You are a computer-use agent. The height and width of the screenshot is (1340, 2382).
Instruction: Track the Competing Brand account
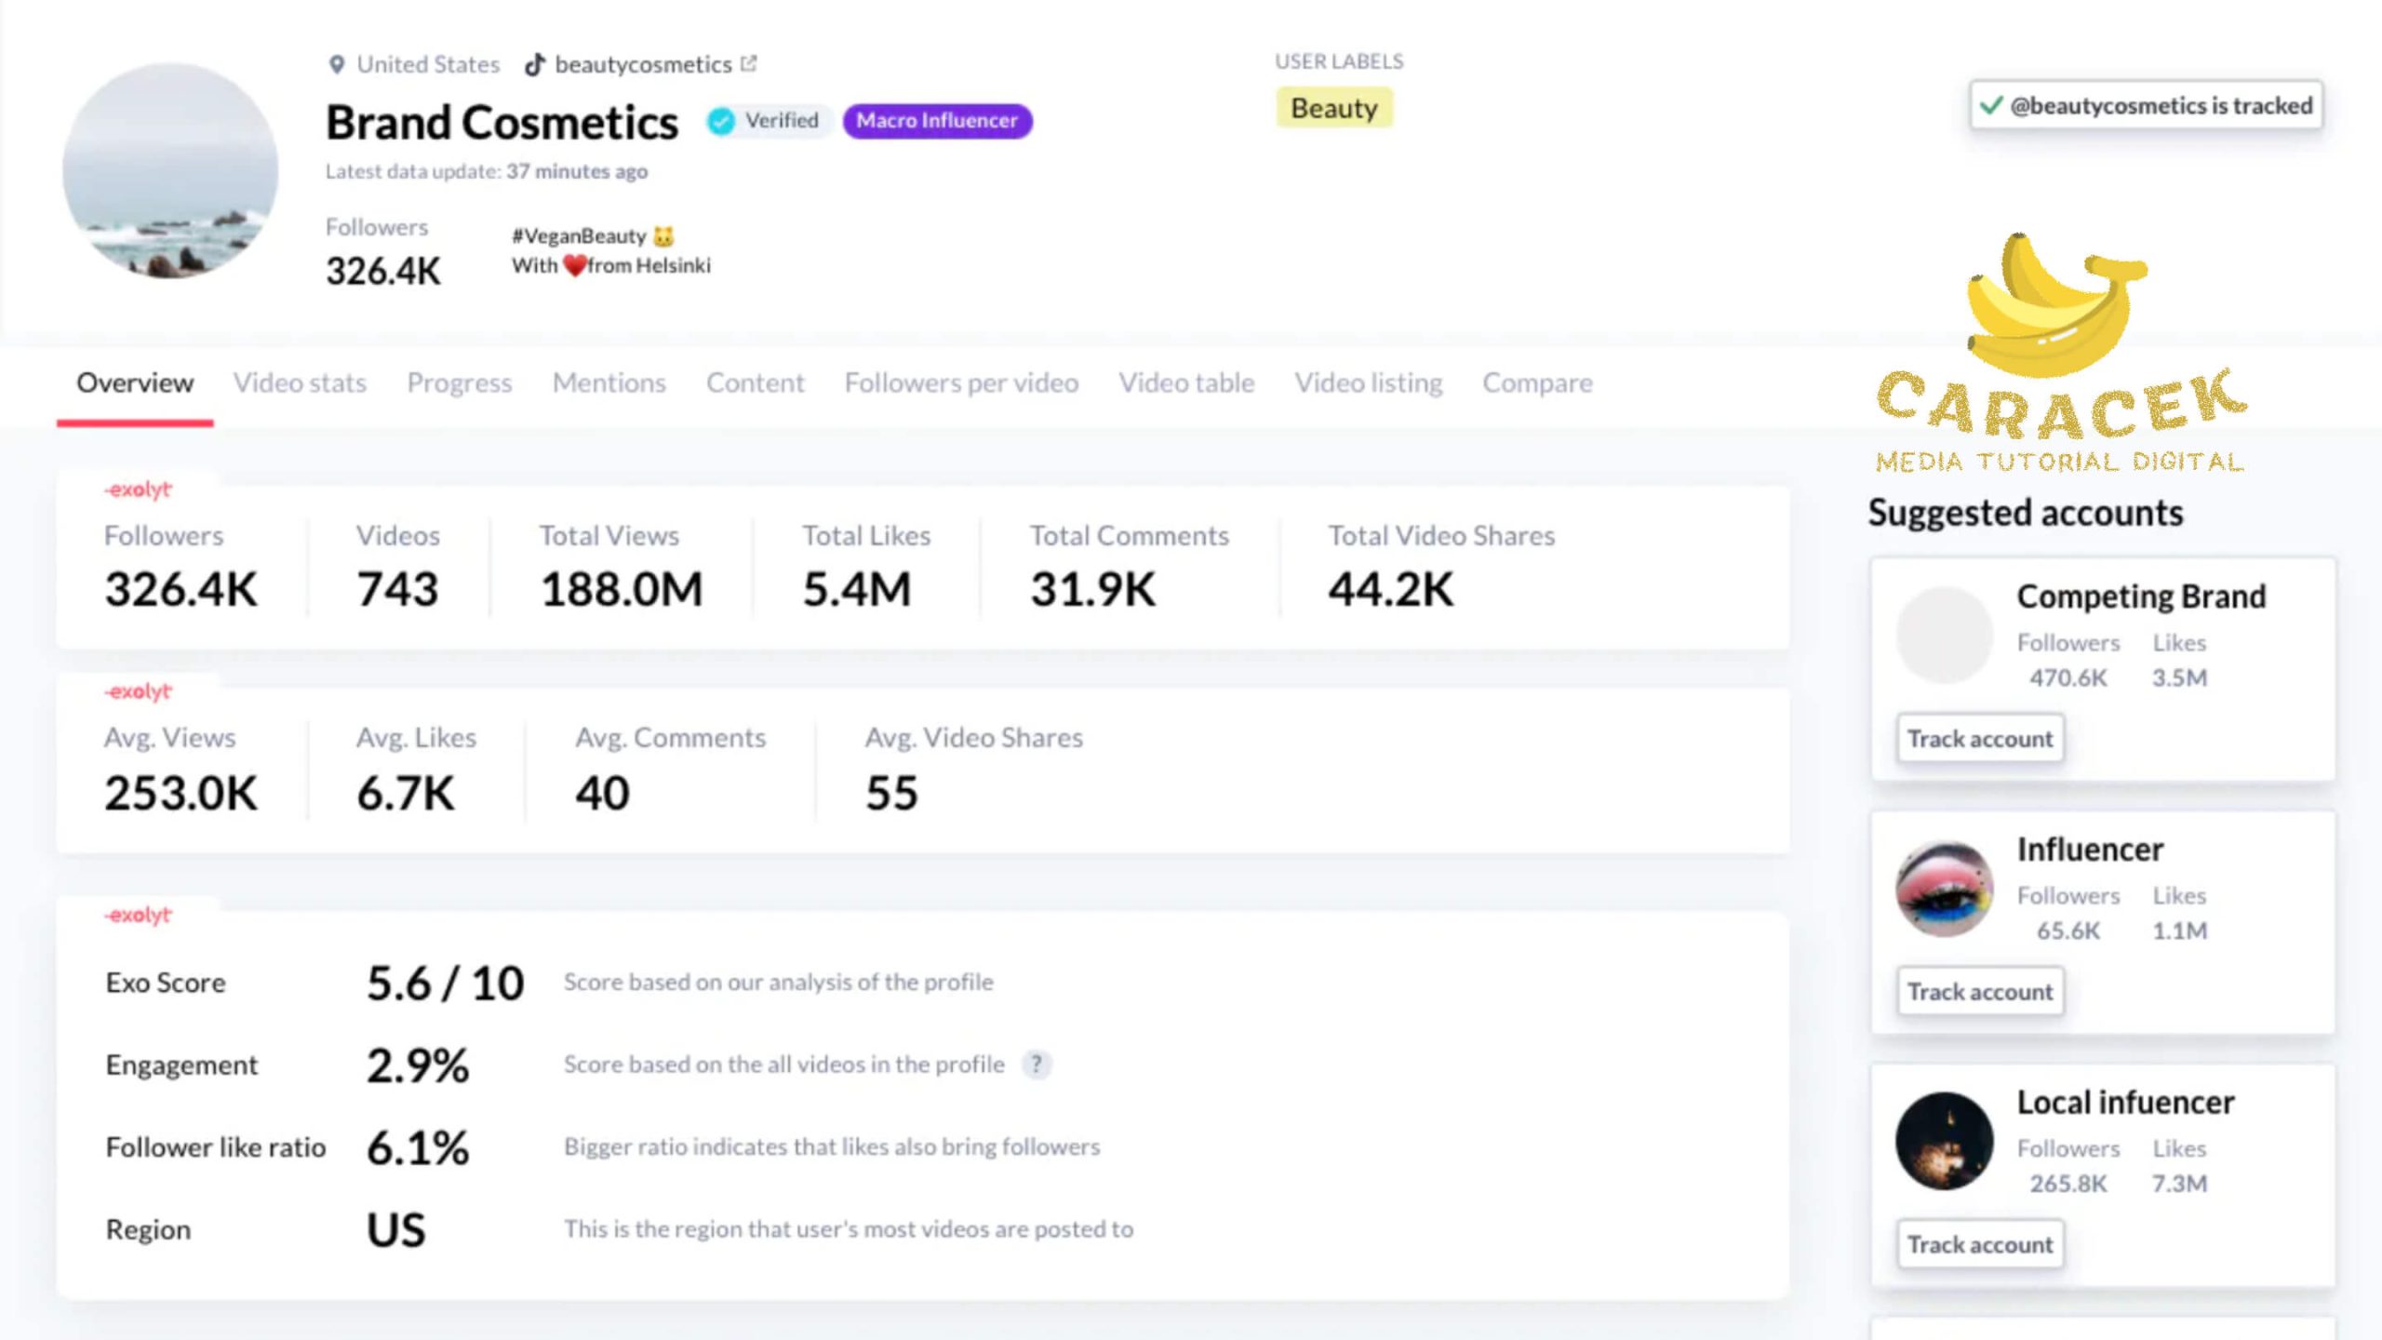pos(1979,738)
